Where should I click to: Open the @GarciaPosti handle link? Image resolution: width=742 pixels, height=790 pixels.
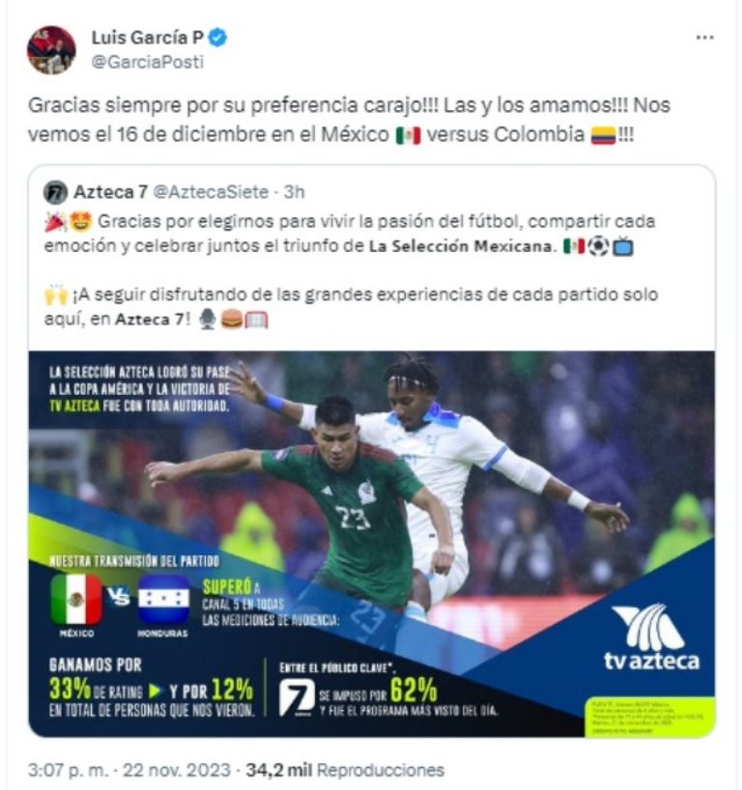pyautogui.click(x=147, y=62)
